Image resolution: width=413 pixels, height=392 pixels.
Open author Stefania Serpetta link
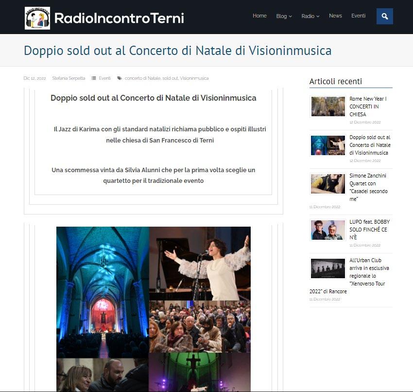click(x=69, y=78)
